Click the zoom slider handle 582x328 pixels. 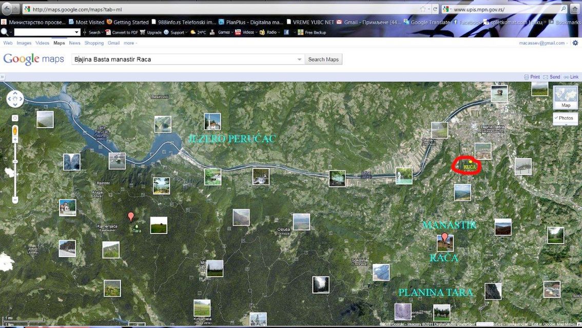click(15, 161)
